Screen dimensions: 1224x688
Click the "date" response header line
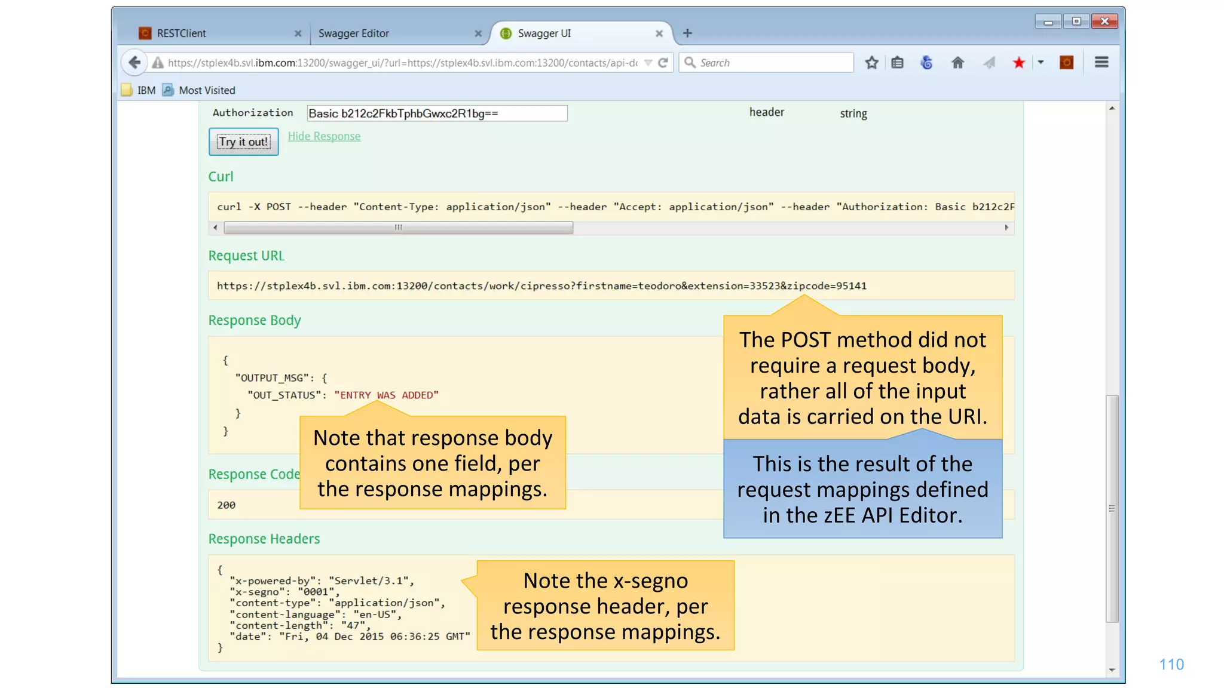tap(350, 637)
